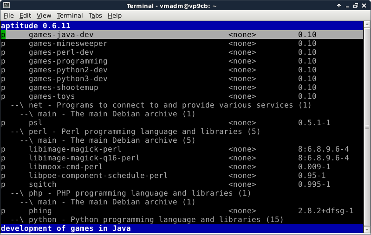Open the Terminal menu
The height and width of the screenshot is (235, 371).
point(69,15)
